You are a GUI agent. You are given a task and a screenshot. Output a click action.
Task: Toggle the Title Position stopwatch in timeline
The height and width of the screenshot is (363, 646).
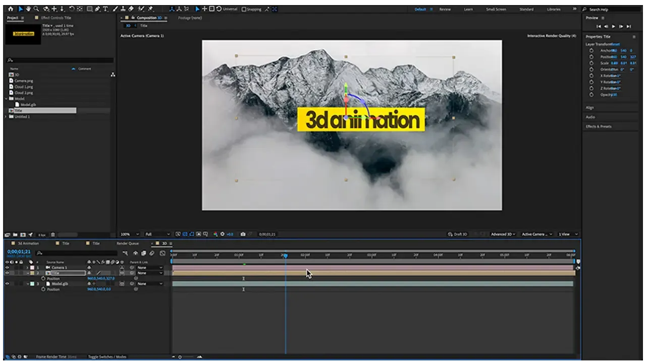coord(43,278)
